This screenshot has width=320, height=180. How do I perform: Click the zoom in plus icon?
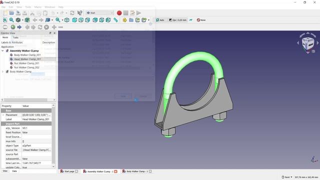click(x=54, y=27)
